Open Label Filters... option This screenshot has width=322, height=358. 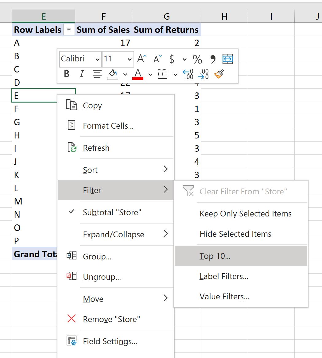pos(241,276)
